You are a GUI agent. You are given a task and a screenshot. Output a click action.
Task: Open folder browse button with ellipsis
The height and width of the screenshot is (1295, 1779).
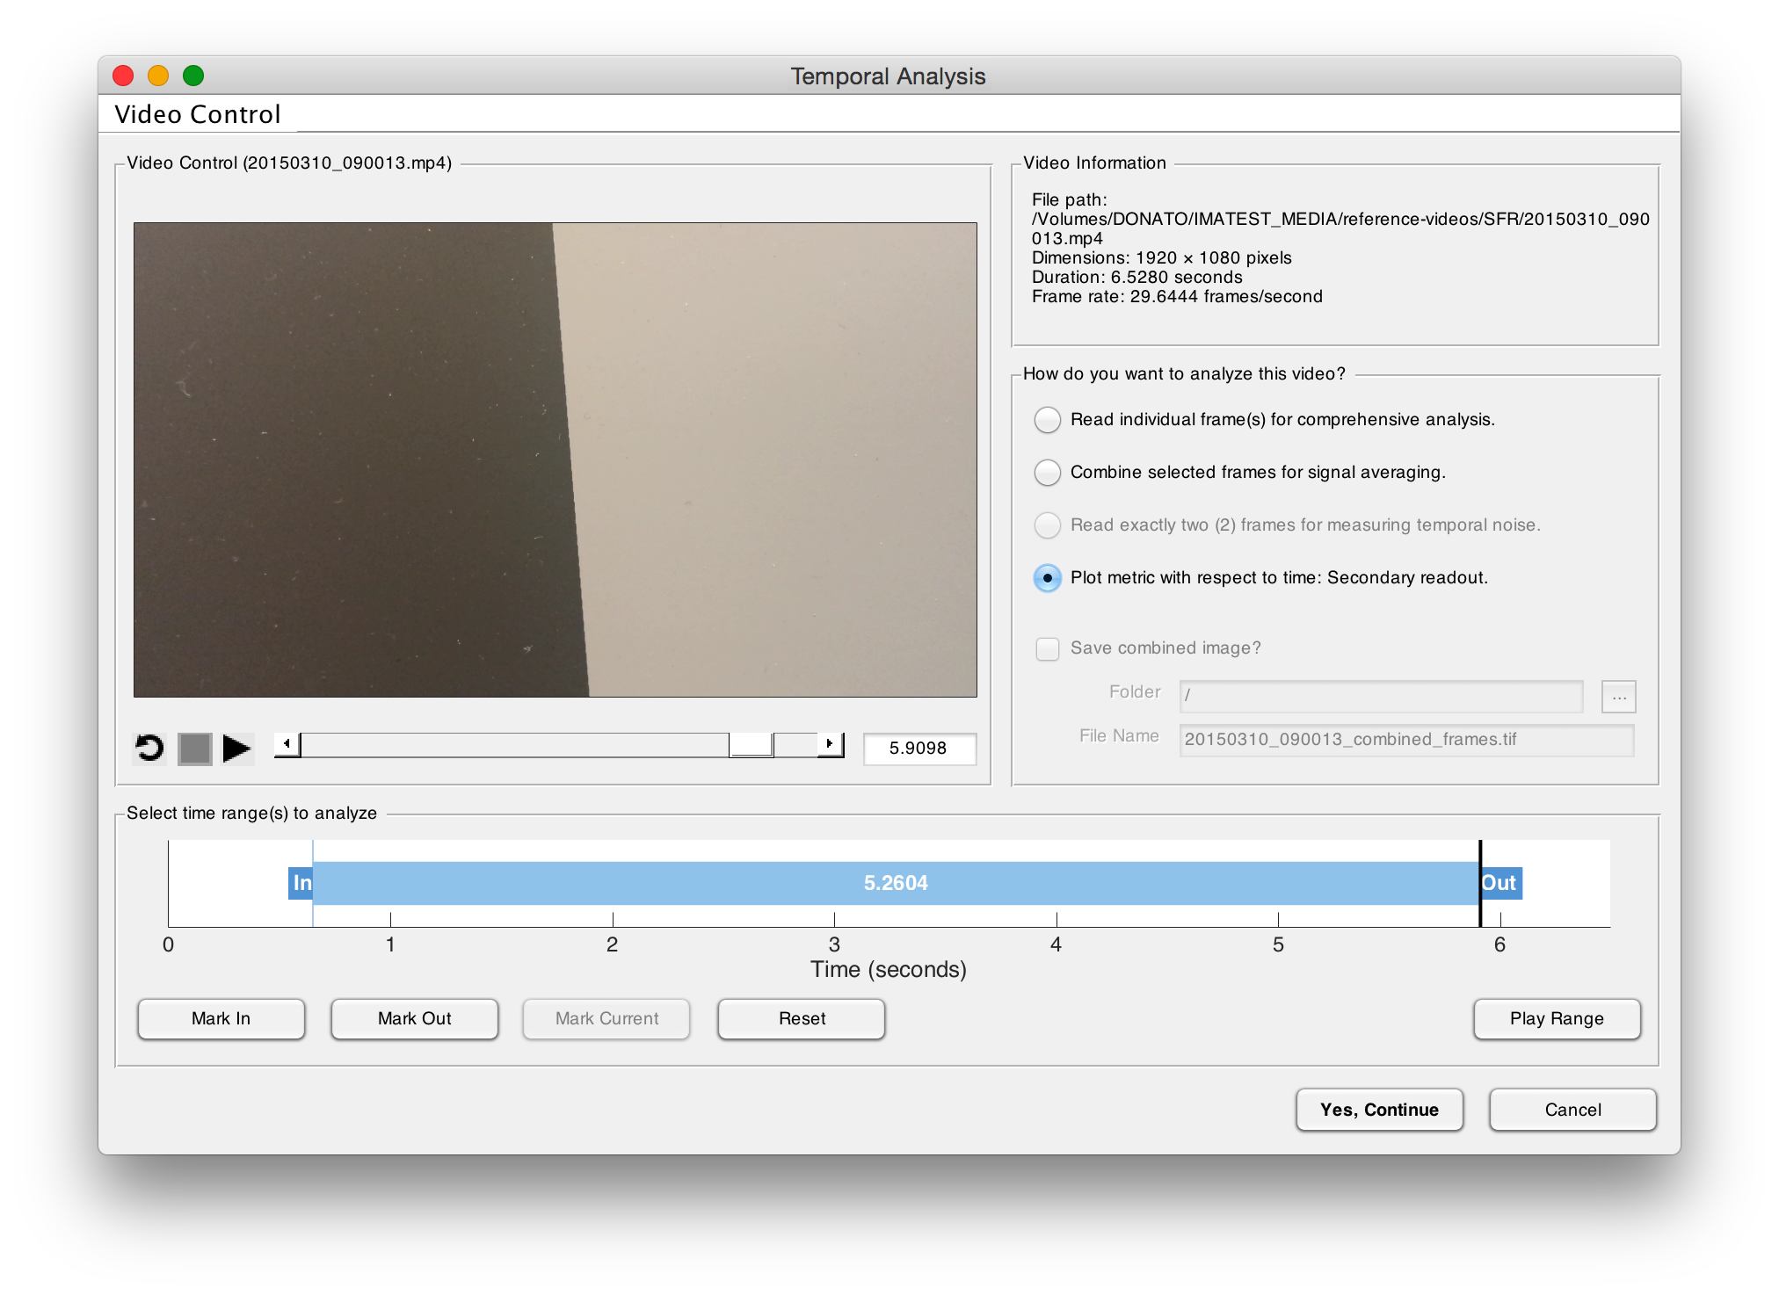pos(1618,697)
